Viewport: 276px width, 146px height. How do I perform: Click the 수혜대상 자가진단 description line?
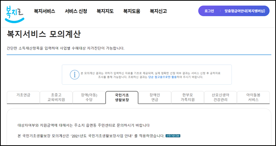click(x=66, y=48)
